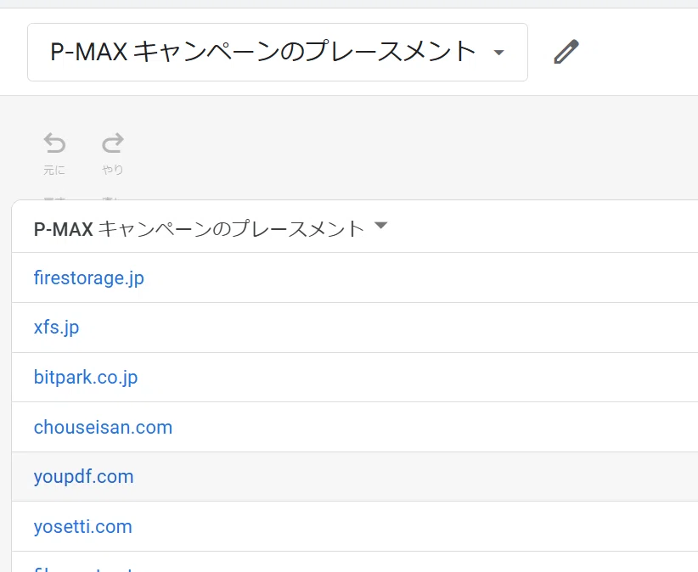Click the pencil edit icon beside the title
Image resolution: width=698 pixels, height=572 pixels.
coord(566,52)
